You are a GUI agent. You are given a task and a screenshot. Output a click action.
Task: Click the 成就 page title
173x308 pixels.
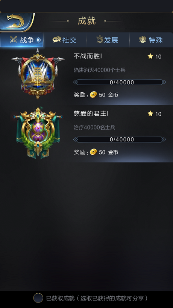(86, 21)
